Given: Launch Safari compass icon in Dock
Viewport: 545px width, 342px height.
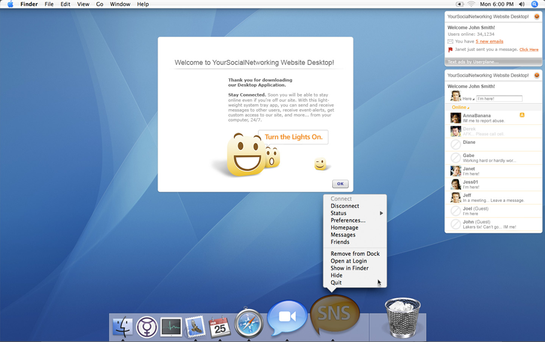Looking at the screenshot, I should click(x=249, y=324).
